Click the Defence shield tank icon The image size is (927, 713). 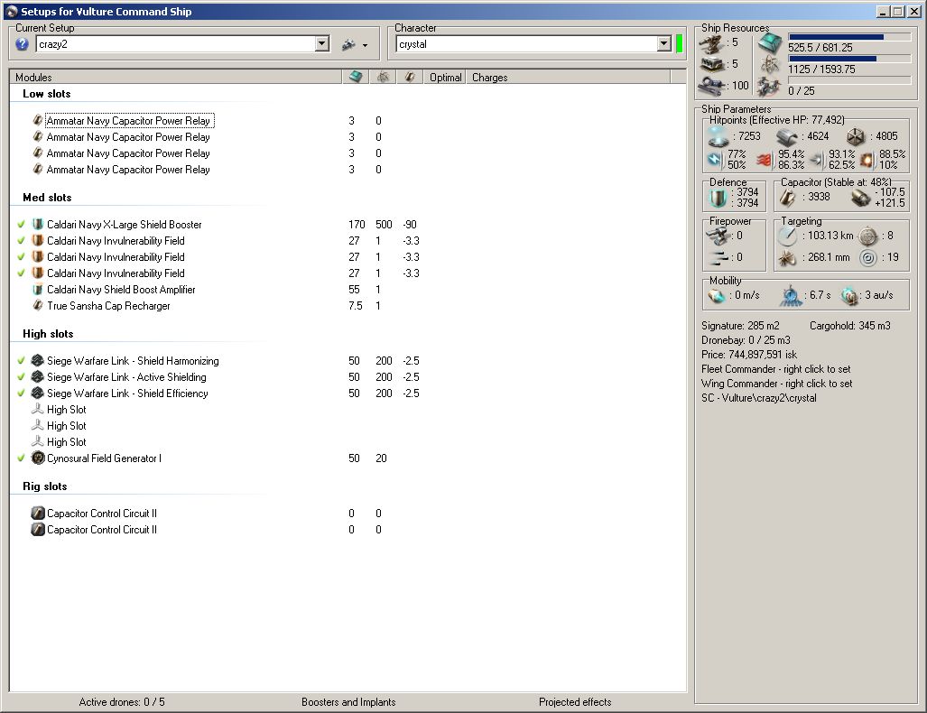[x=718, y=198]
